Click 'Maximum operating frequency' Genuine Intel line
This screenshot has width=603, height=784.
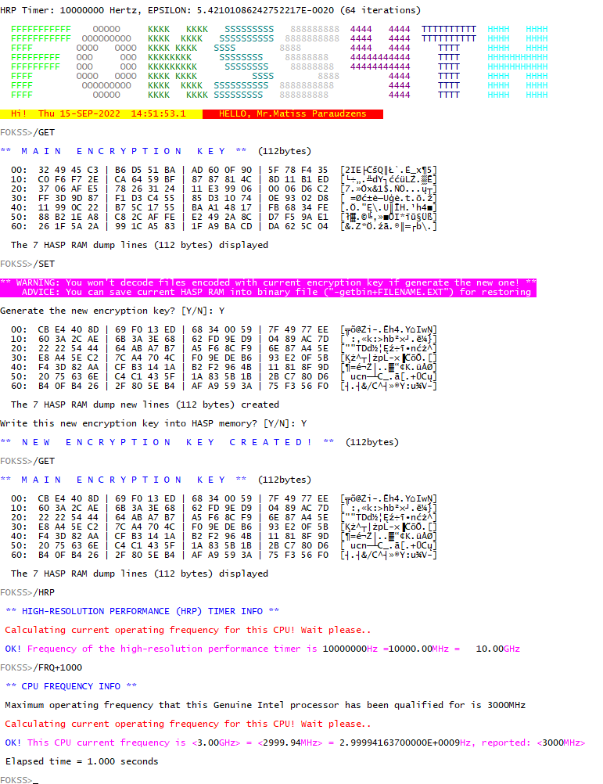(265, 705)
